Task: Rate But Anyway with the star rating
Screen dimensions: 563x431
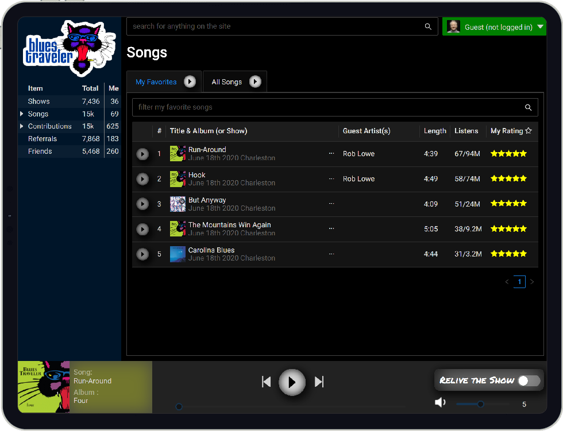Action: click(508, 204)
